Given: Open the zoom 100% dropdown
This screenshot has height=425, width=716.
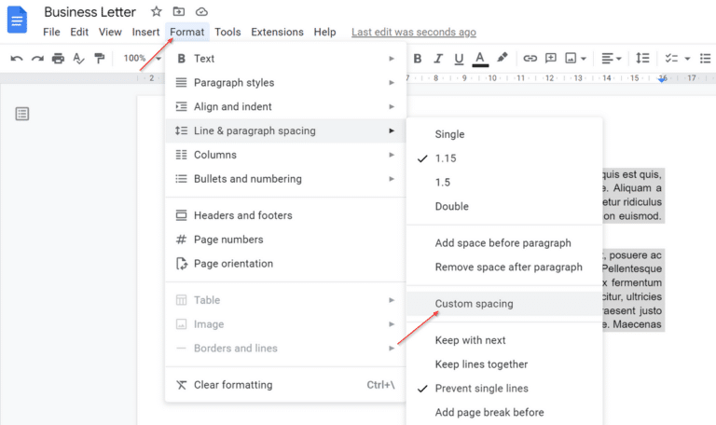Looking at the screenshot, I should point(142,58).
